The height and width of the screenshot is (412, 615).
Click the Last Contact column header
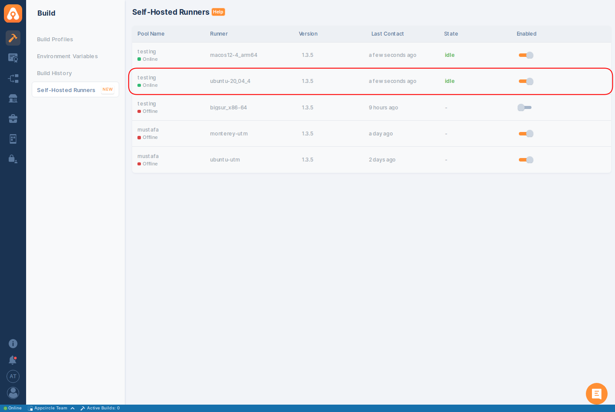tap(388, 34)
